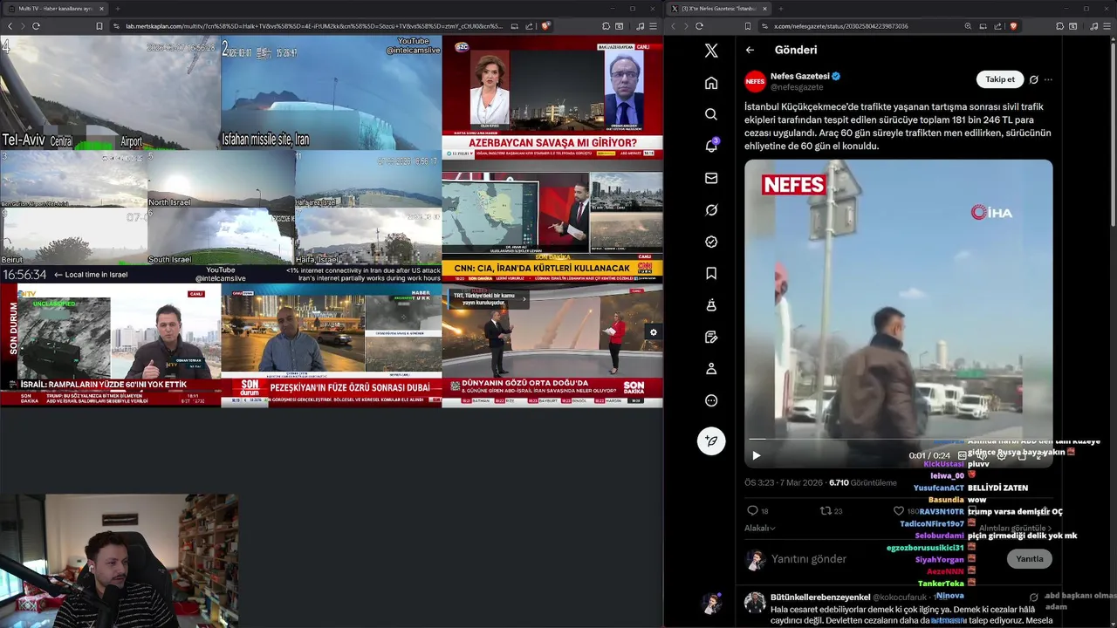The image size is (1117, 628).
Task: Open music note icon in Multi TV window
Action: pos(641,26)
